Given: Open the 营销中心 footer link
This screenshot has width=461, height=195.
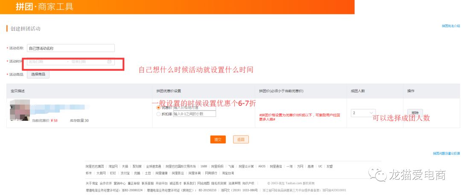Looking at the screenshot, I should (x=120, y=183).
